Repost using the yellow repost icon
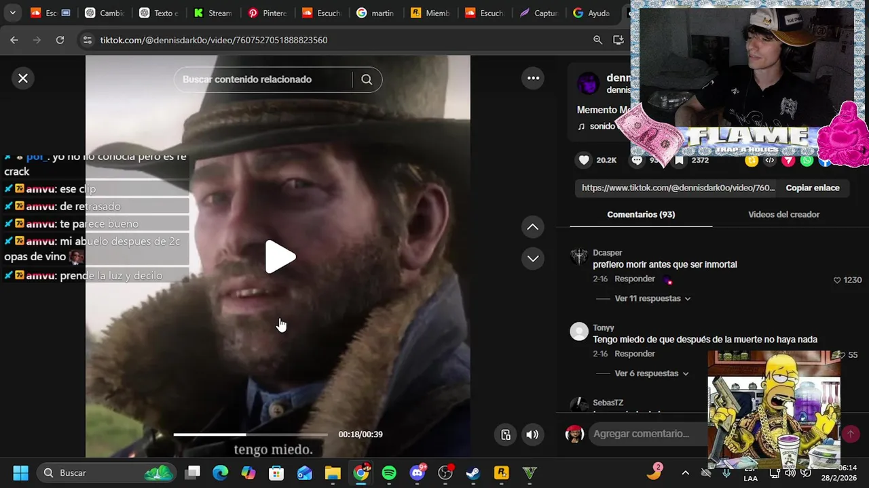 [752, 161]
